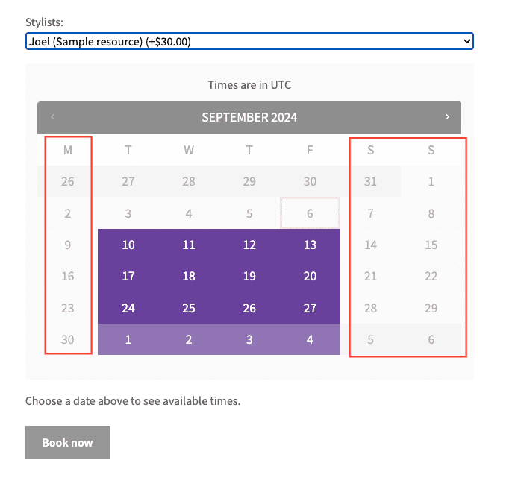Choose September 18 as the date

[189, 276]
